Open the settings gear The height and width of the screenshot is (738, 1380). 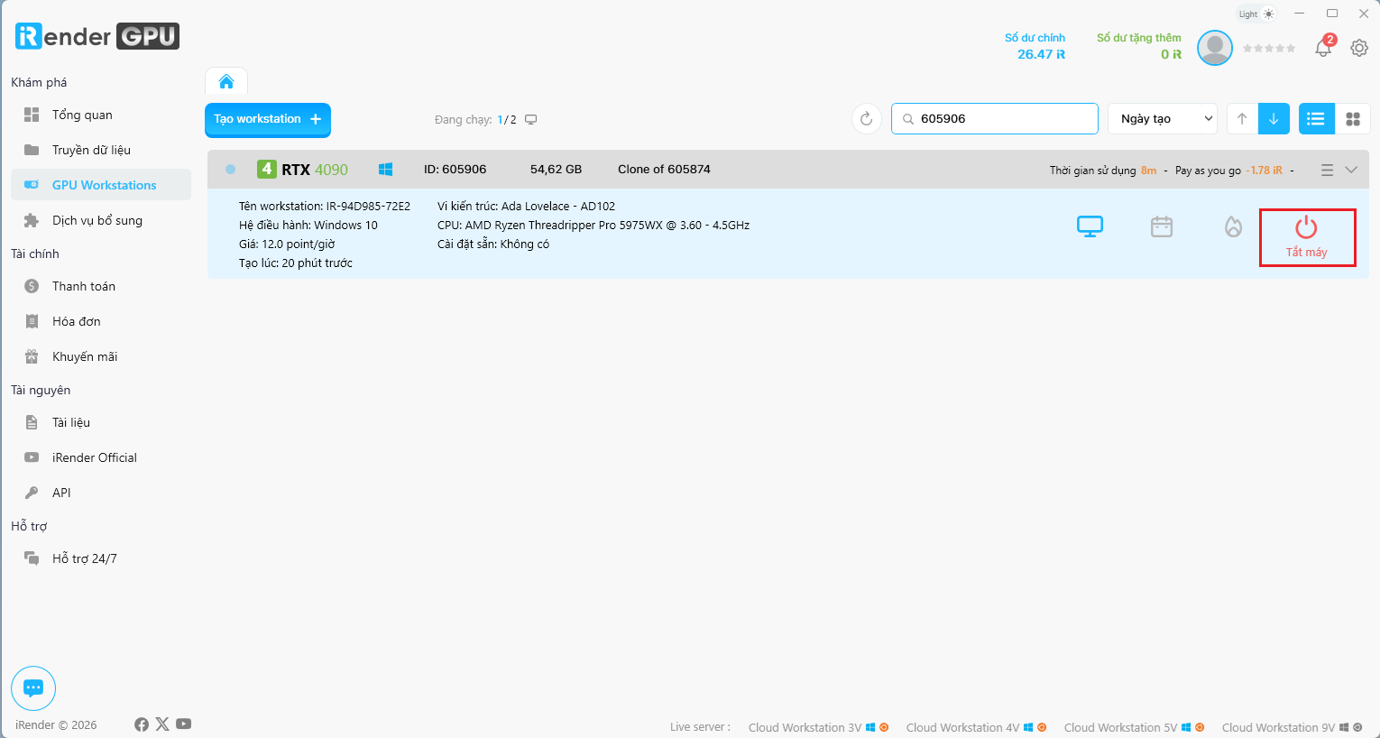1359,48
